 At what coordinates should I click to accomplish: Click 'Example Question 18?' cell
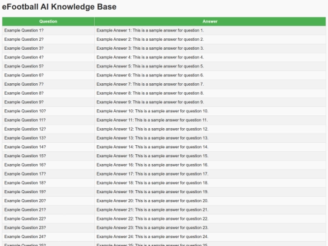[49, 183]
